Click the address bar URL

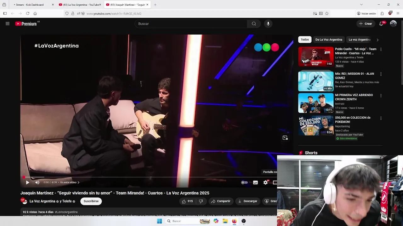coord(114,13)
